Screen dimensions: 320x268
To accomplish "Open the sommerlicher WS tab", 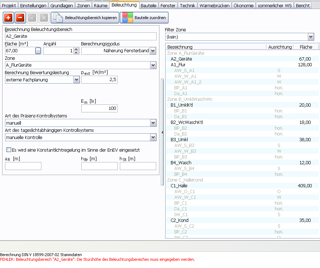I will (275, 5).
